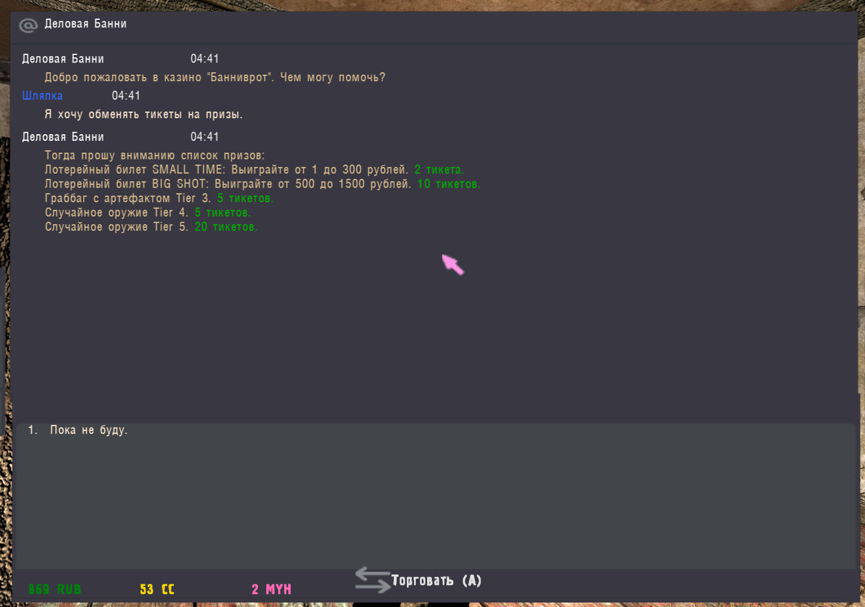Click the Граббаг с артефактом Tier 3 entry

tap(129, 199)
